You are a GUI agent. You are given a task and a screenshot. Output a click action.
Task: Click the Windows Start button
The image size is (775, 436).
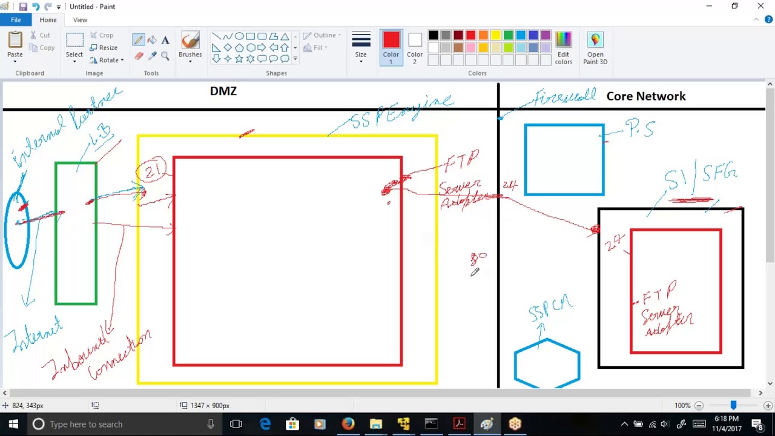[13, 424]
